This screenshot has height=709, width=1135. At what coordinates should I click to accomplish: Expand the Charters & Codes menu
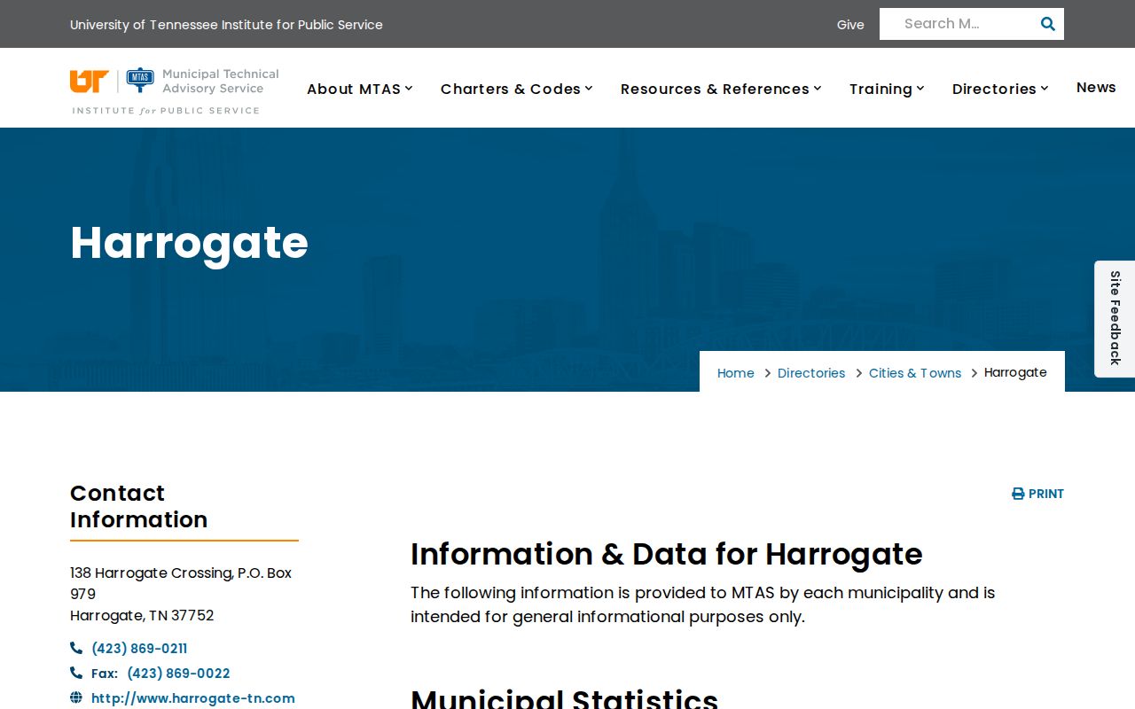(517, 89)
